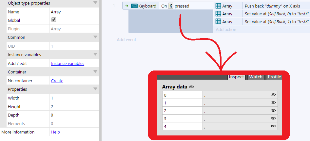
Task: Select the Set value at (Self.Back, 0) action
Action: [x=276, y=14]
